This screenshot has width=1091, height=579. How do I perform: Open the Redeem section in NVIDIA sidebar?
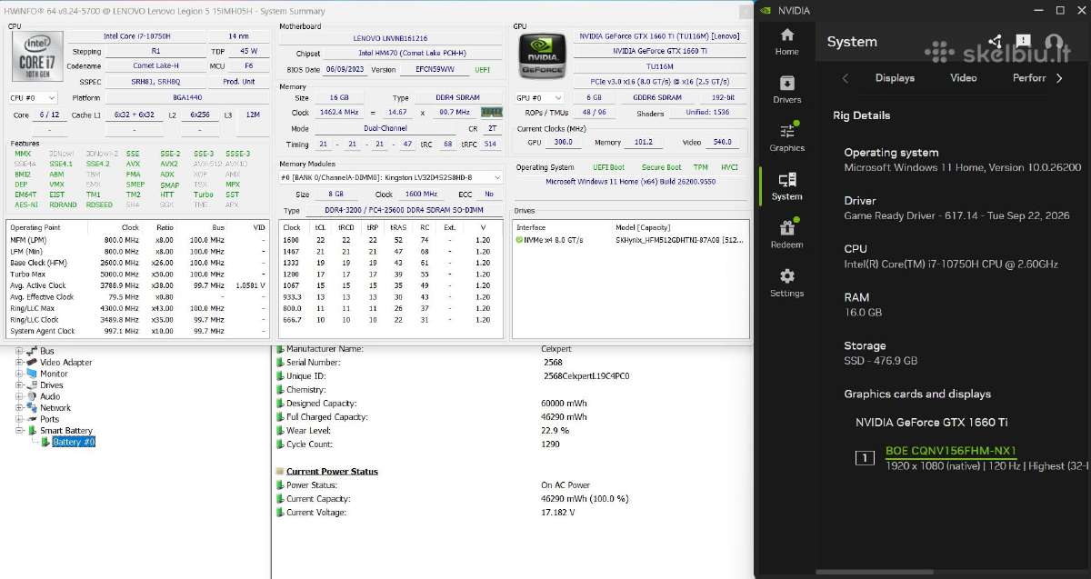pyautogui.click(x=786, y=235)
